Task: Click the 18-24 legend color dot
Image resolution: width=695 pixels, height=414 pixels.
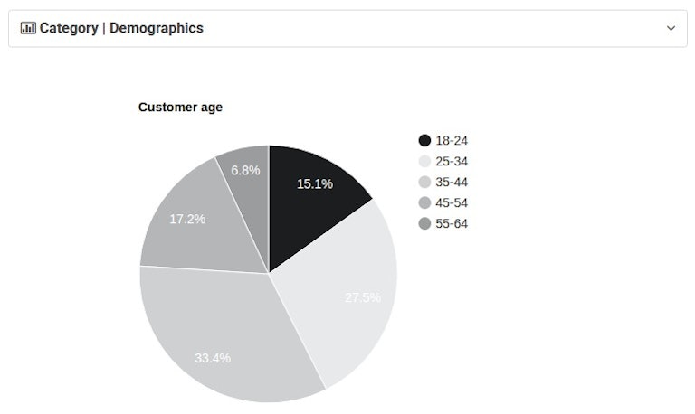Action: point(425,140)
